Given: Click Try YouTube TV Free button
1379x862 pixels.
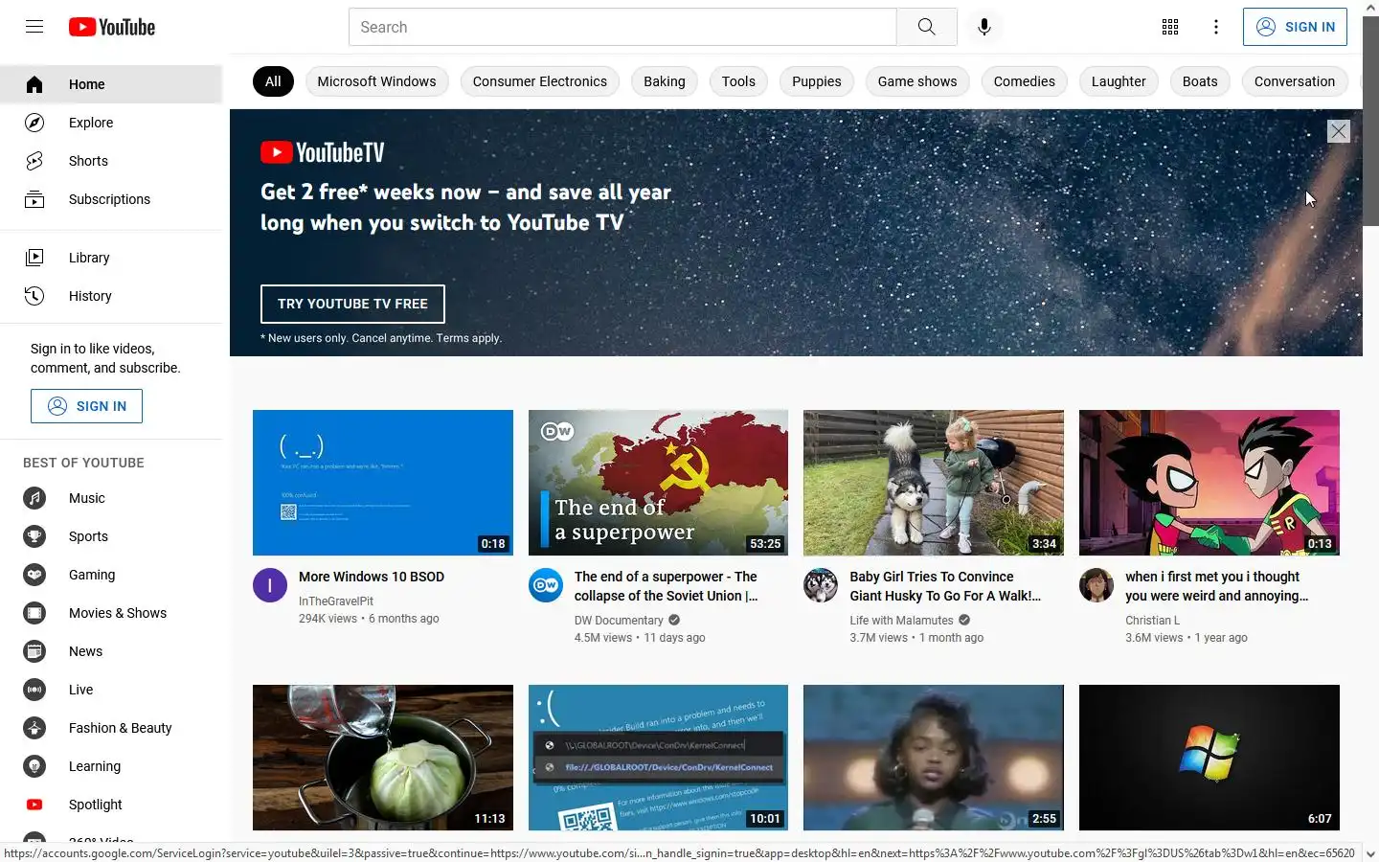Looking at the screenshot, I should point(352,304).
